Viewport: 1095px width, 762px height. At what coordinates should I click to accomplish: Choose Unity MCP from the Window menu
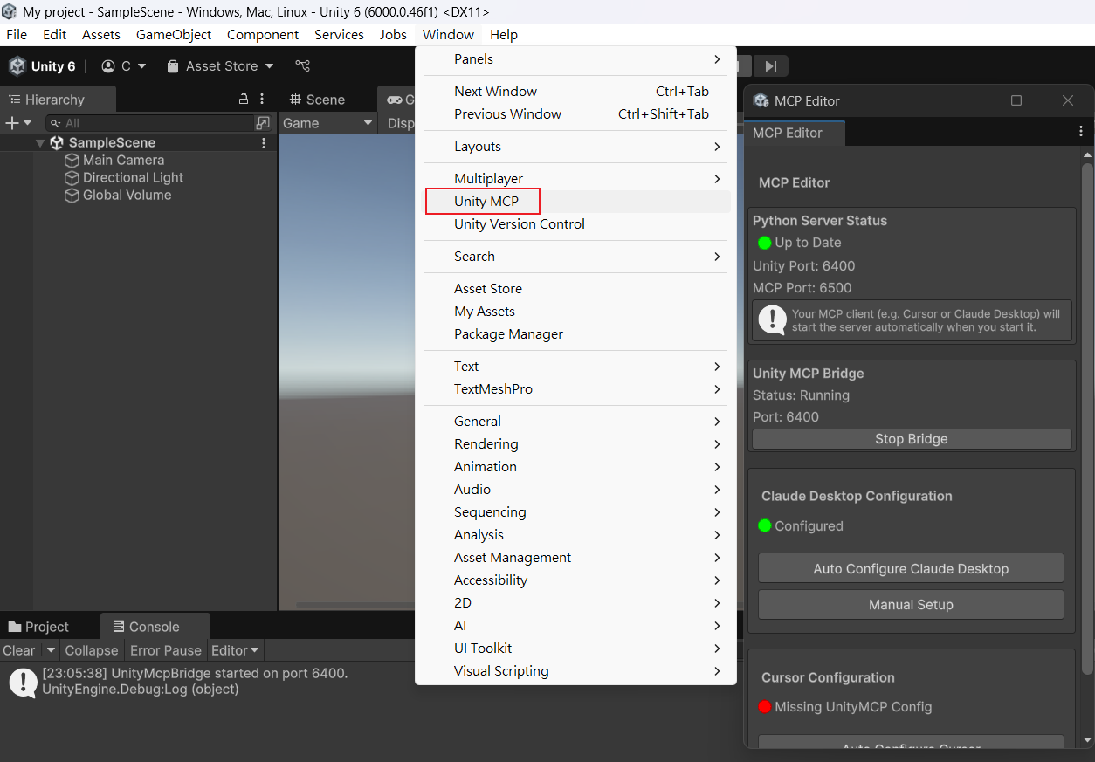[486, 202]
